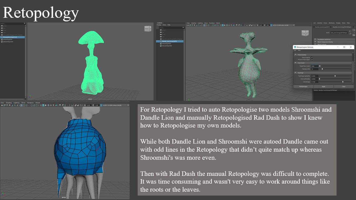Image resolution: width=356 pixels, height=200 pixels.
Task: Click the Retopologize button
Action: pos(303,86)
